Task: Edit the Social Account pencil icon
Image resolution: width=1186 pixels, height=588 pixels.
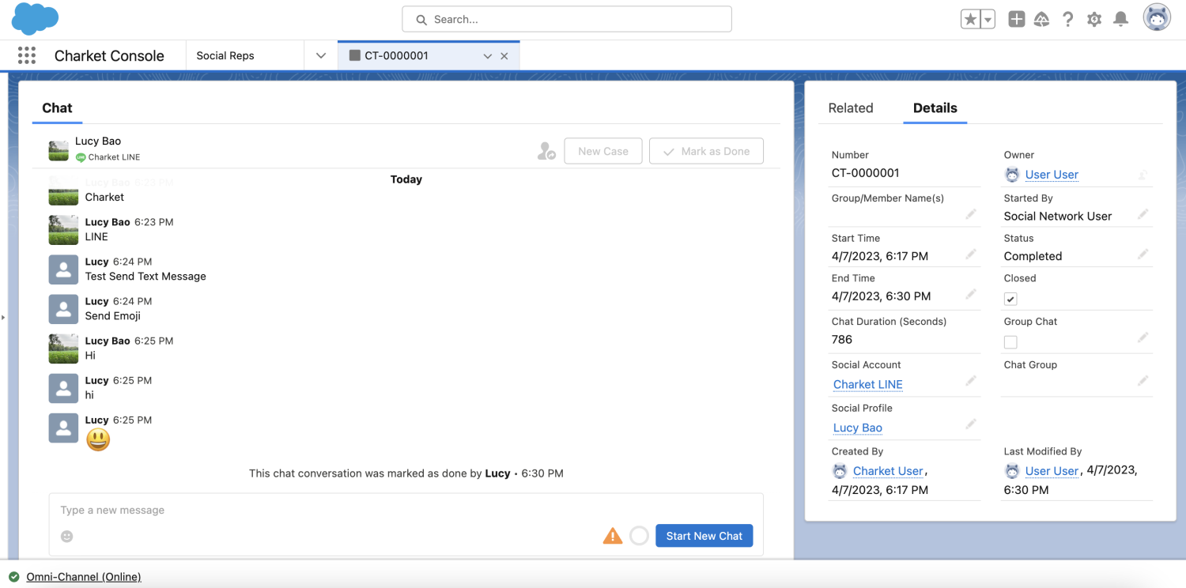Action: [x=971, y=381]
